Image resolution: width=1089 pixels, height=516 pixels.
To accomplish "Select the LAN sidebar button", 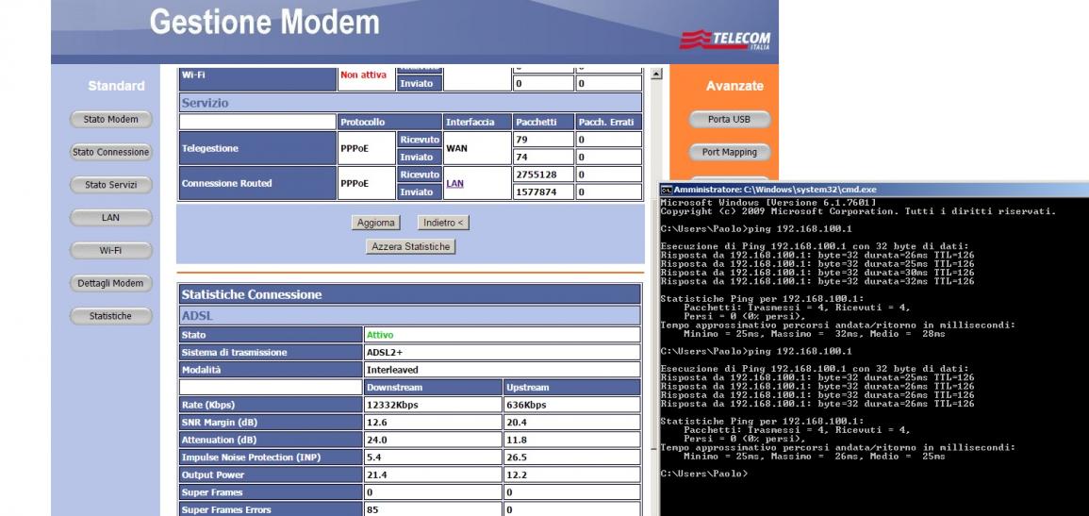I will click(110, 218).
